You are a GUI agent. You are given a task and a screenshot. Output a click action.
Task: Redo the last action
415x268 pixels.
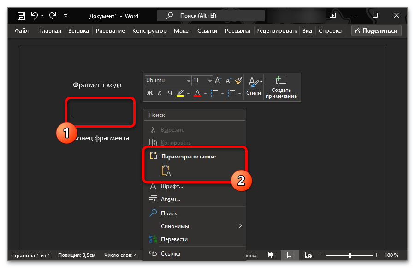pos(53,16)
